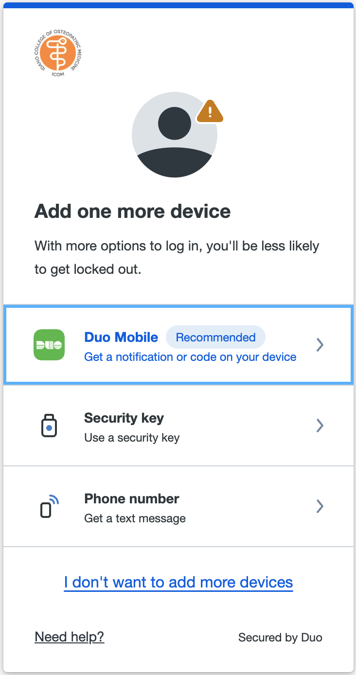Expand the Duo Mobile option chevron
This screenshot has height=675, width=356.
[320, 345]
